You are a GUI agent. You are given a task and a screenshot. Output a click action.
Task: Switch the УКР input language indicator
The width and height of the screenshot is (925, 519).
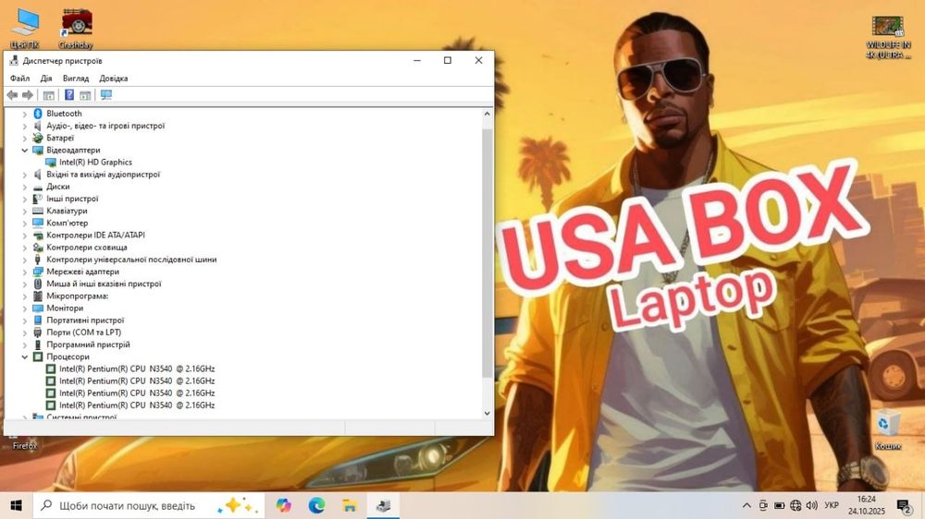coord(832,505)
